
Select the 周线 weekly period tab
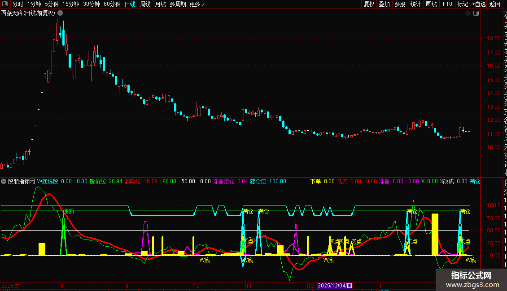point(145,4)
